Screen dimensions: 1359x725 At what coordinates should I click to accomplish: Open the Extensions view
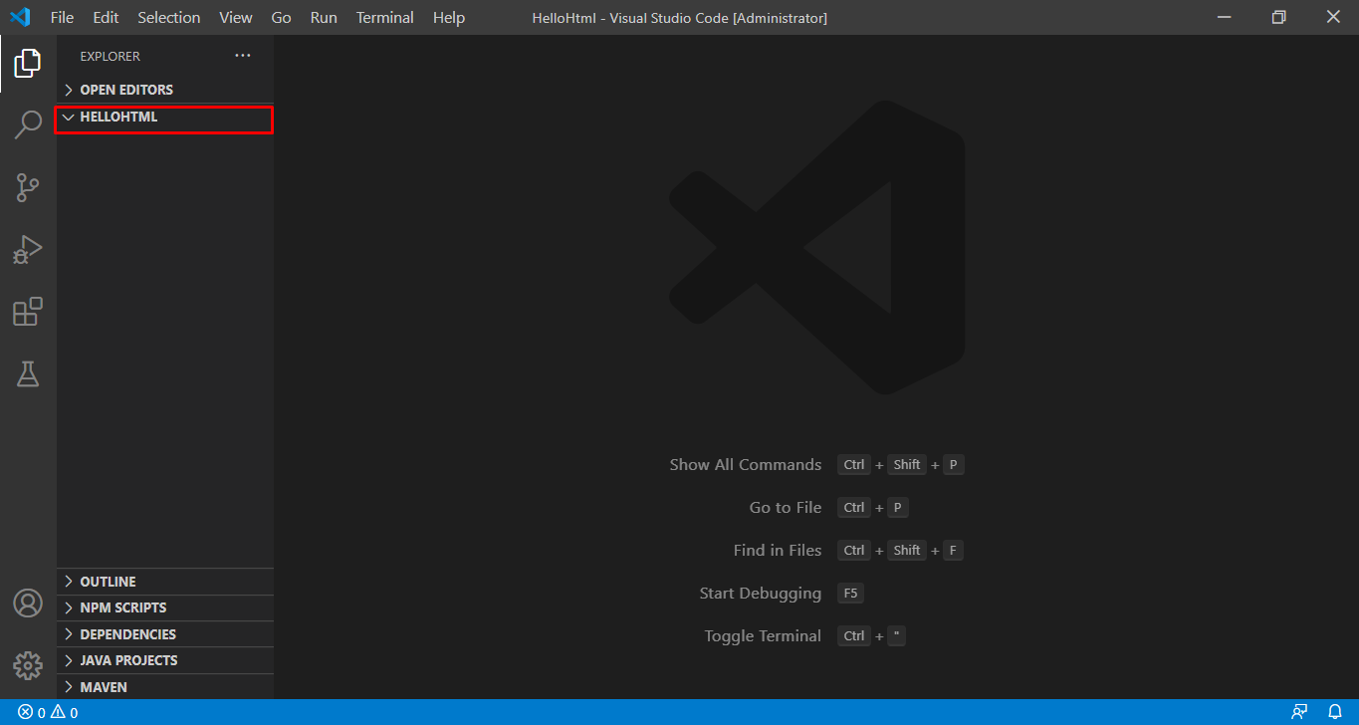[x=28, y=312]
